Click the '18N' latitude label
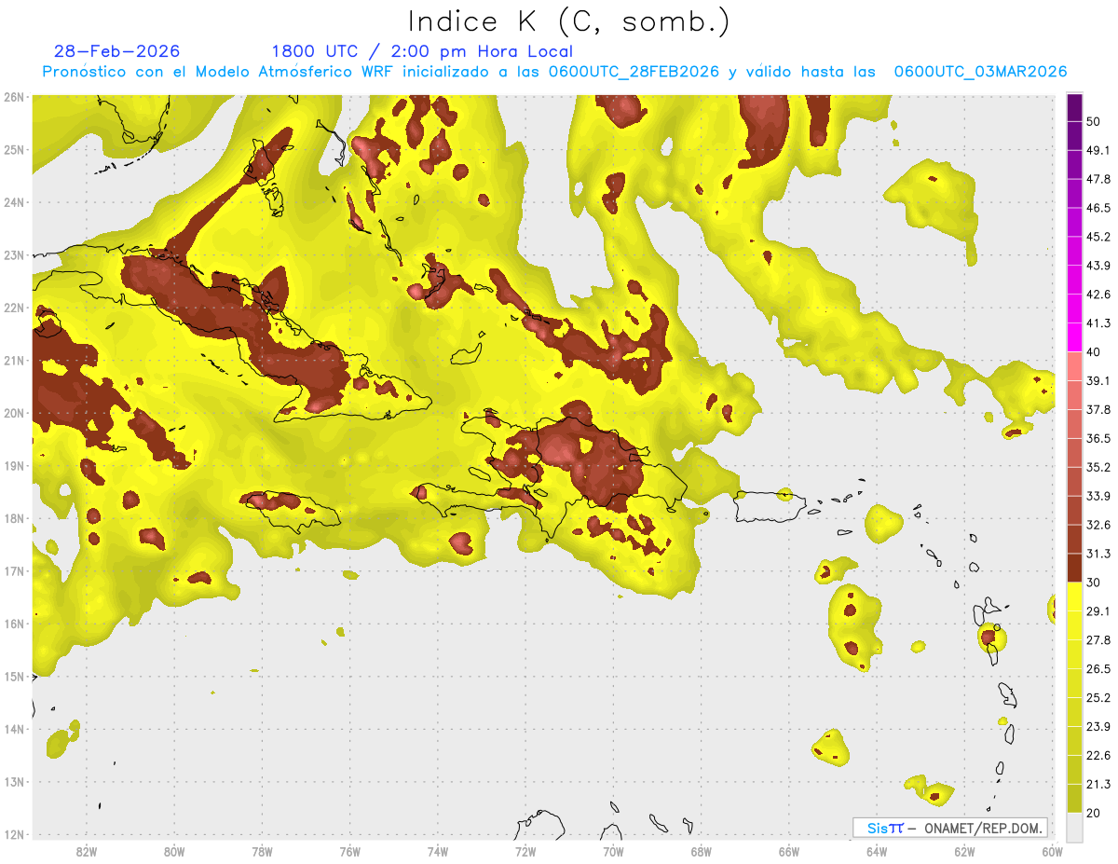Image resolution: width=1118 pixels, height=864 pixels. coord(14,518)
